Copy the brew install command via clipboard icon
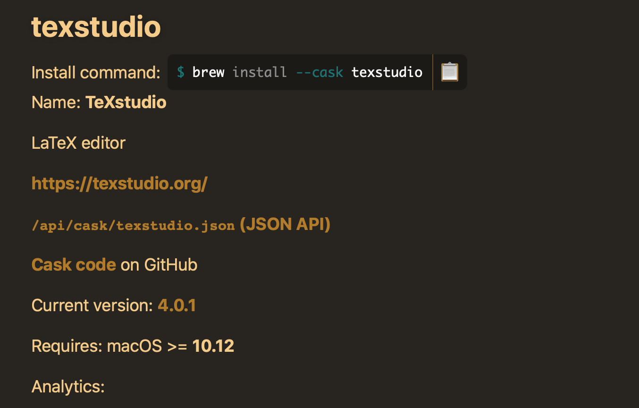This screenshot has width=639, height=408. point(449,72)
